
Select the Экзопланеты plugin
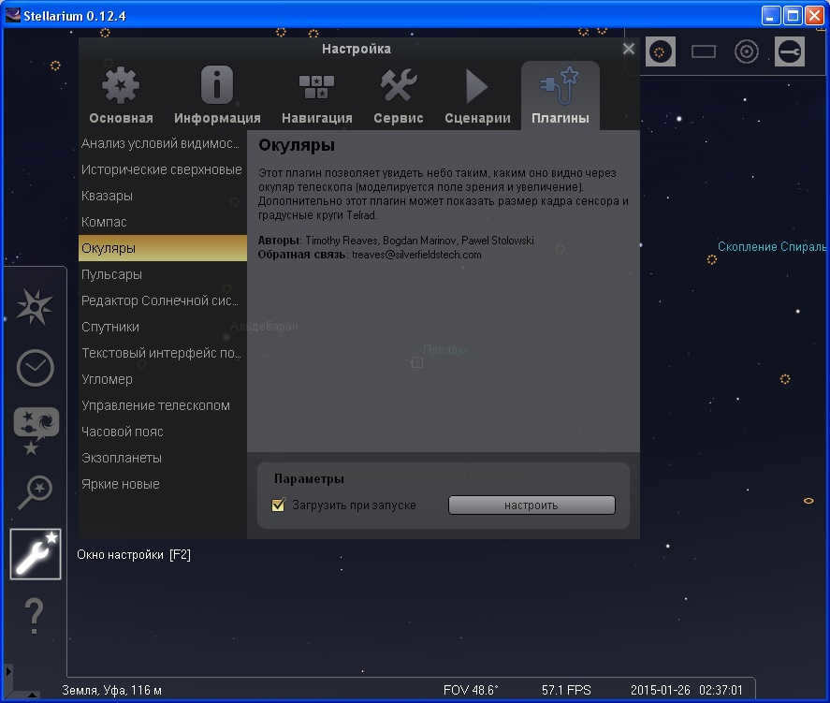[163, 458]
